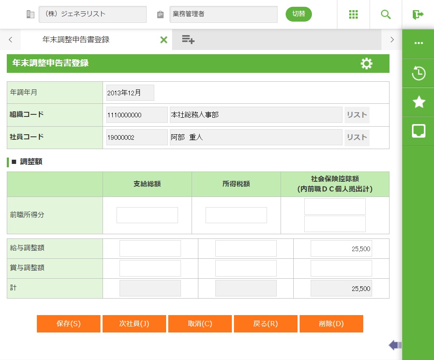Click the three-dots more icon in sidebar
The height and width of the screenshot is (360, 434).
[x=418, y=43]
